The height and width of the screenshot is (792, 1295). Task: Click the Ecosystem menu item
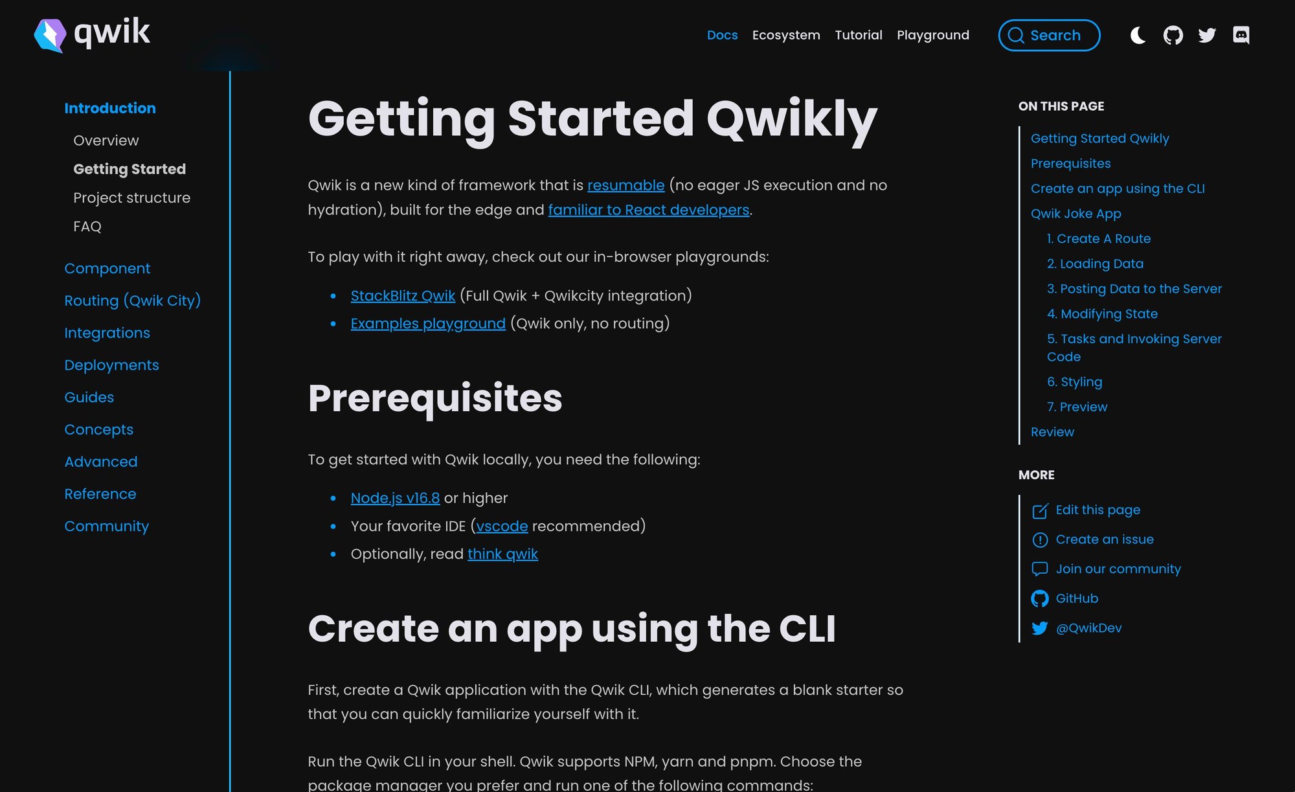[784, 35]
